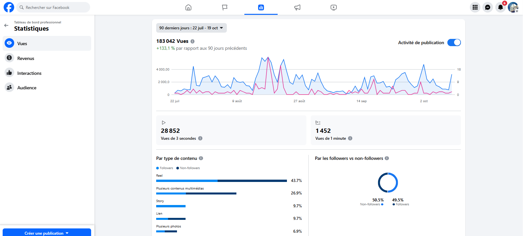523x236 pixels.
Task: Open the notifications bell icon
Action: coord(500,7)
